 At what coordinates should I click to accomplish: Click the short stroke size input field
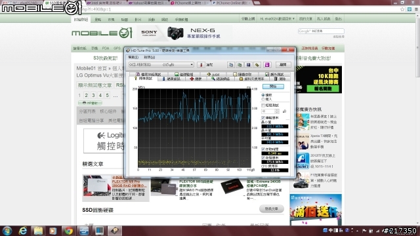coord(268,111)
